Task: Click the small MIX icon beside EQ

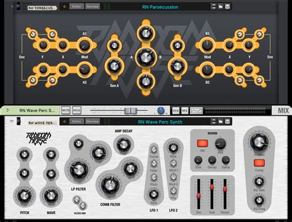Action: pyautogui.click(x=185, y=110)
